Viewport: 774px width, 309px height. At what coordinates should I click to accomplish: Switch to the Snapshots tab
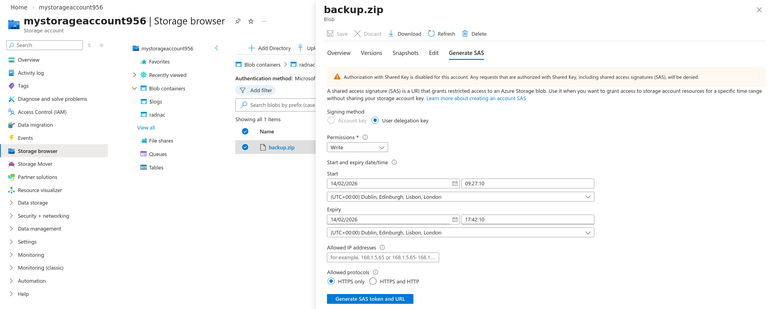tap(405, 53)
